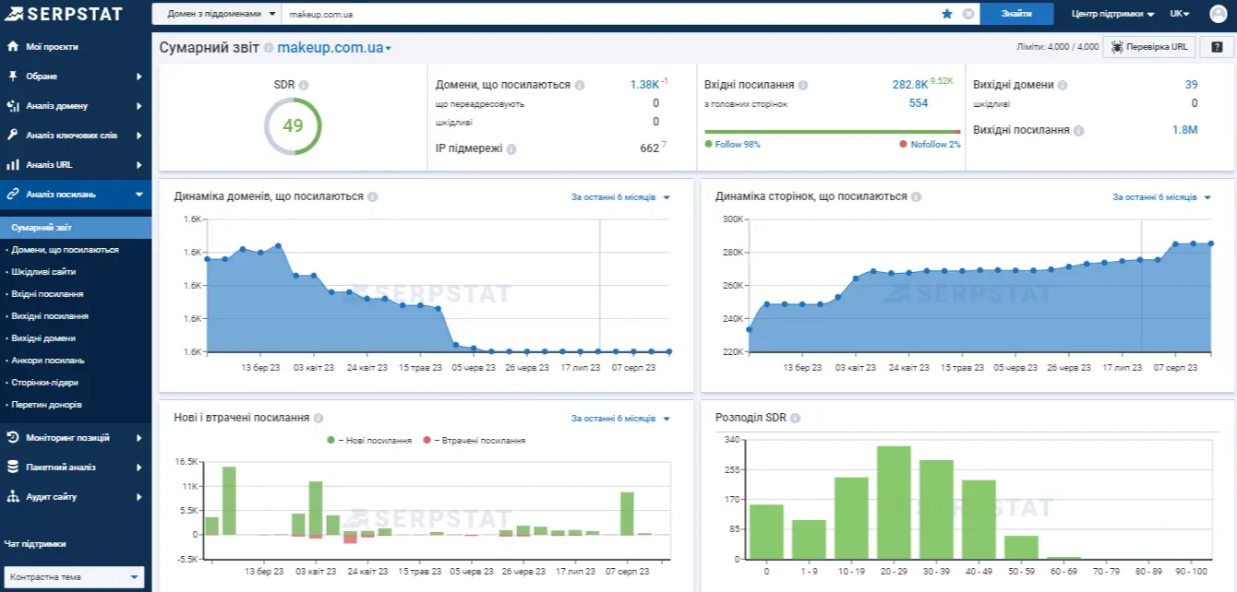Image resolution: width=1237 pixels, height=592 pixels.
Task: Click info icon for Динаміка доменів chart
Action: coord(372,196)
